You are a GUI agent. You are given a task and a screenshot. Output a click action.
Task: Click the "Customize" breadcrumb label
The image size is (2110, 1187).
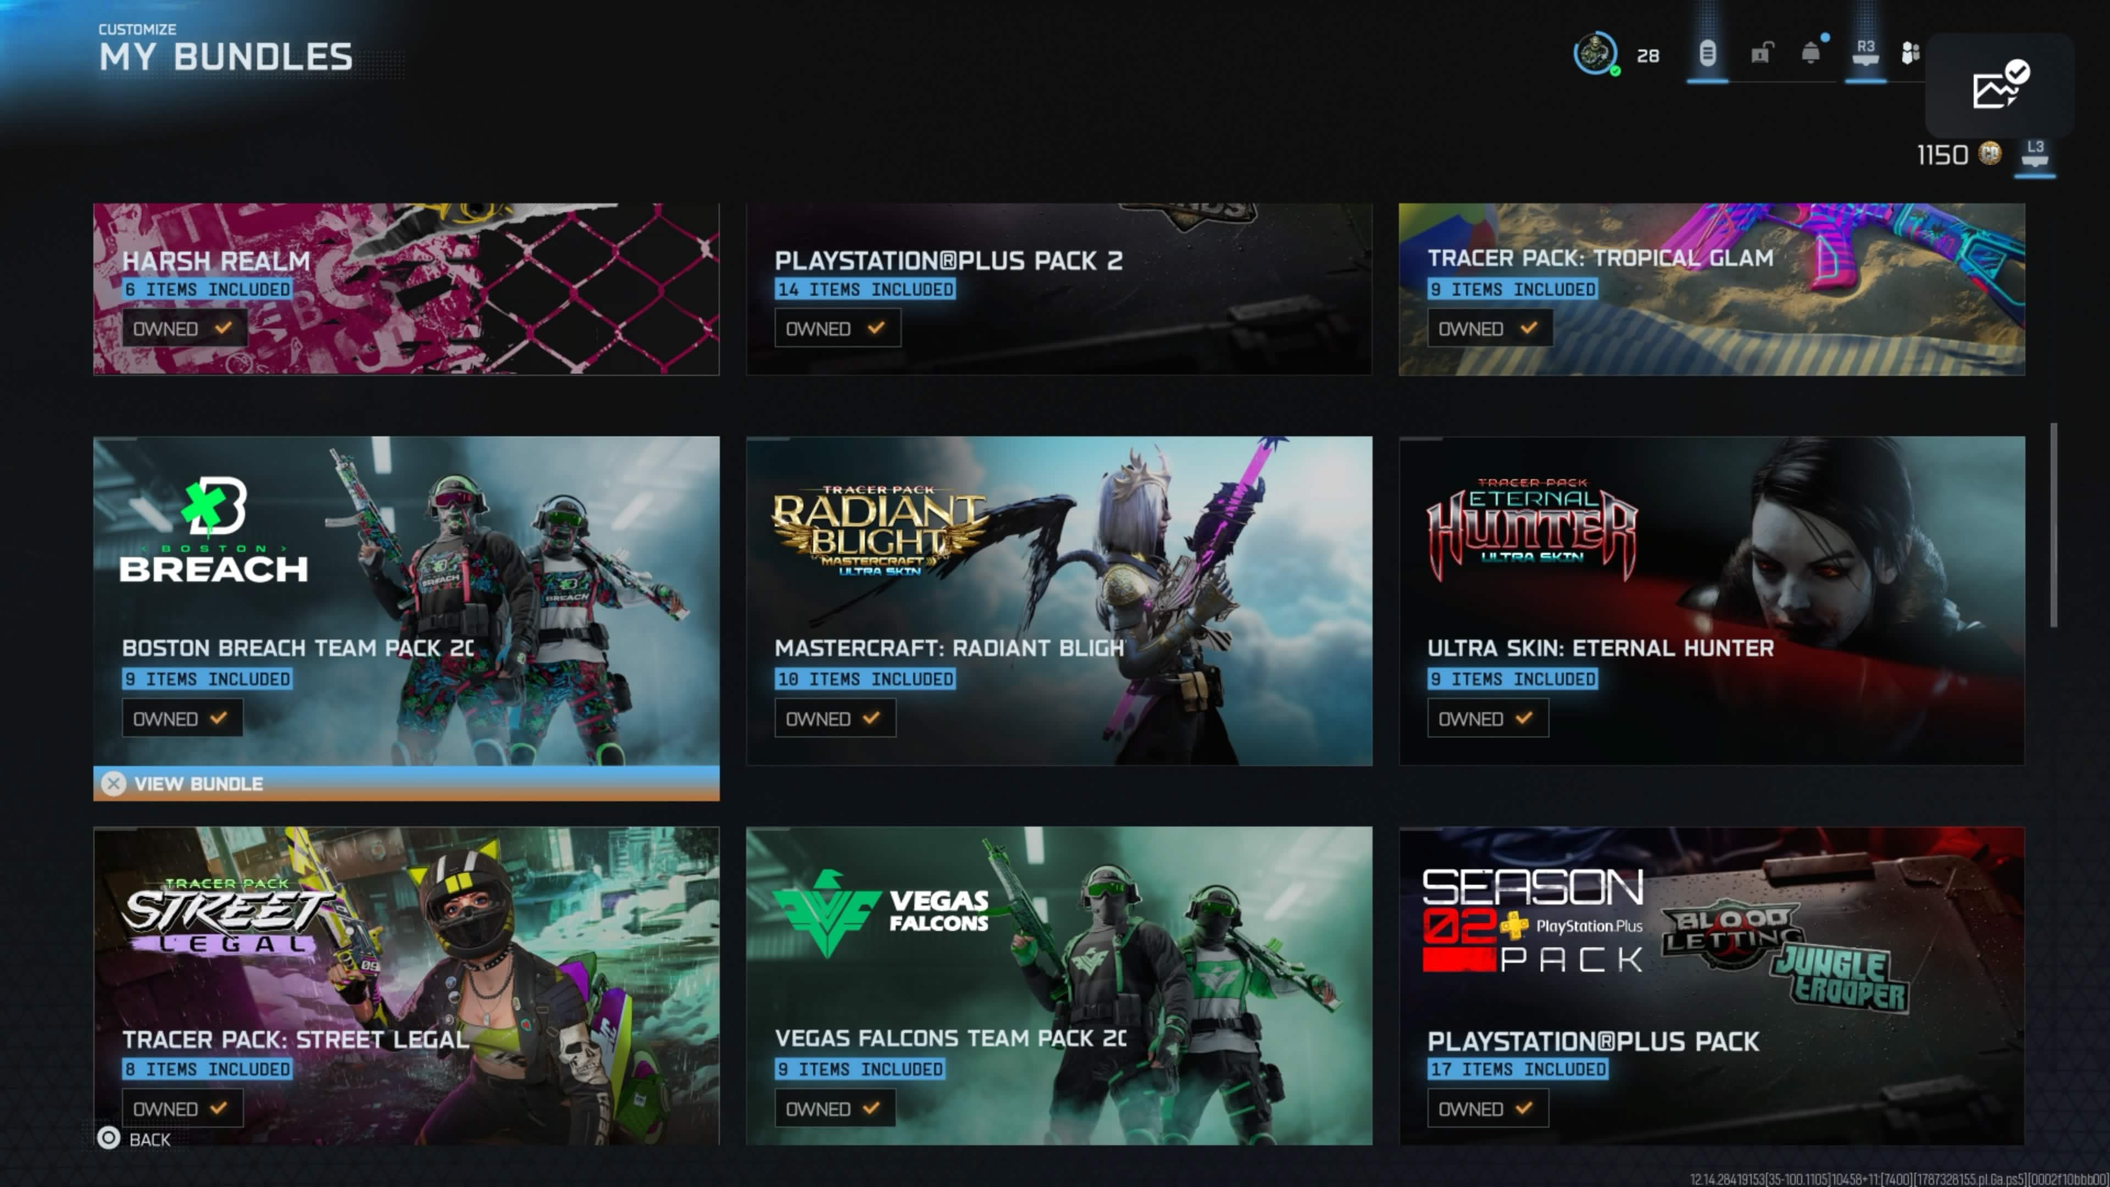(137, 30)
